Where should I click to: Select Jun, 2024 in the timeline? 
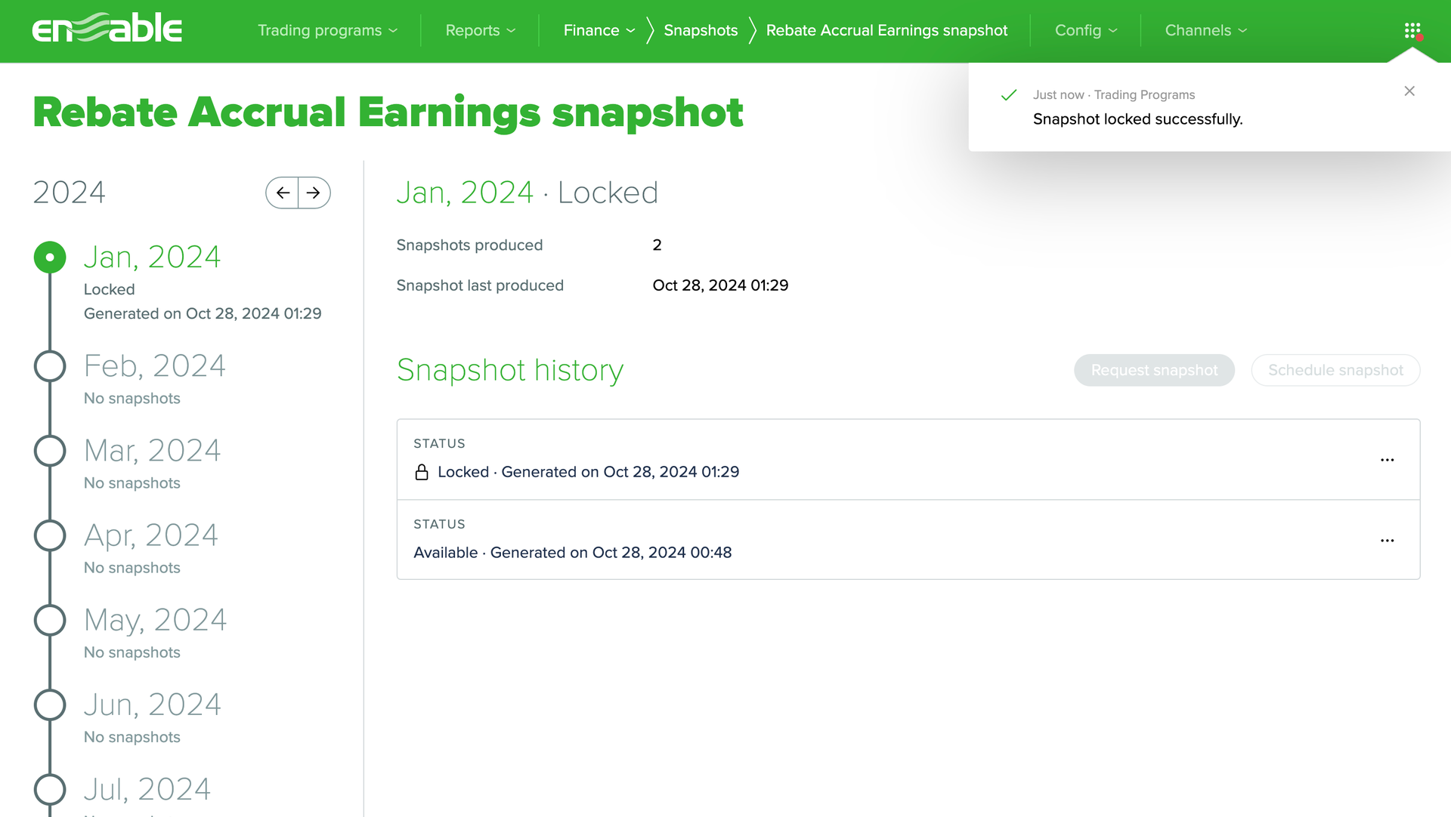tap(152, 704)
